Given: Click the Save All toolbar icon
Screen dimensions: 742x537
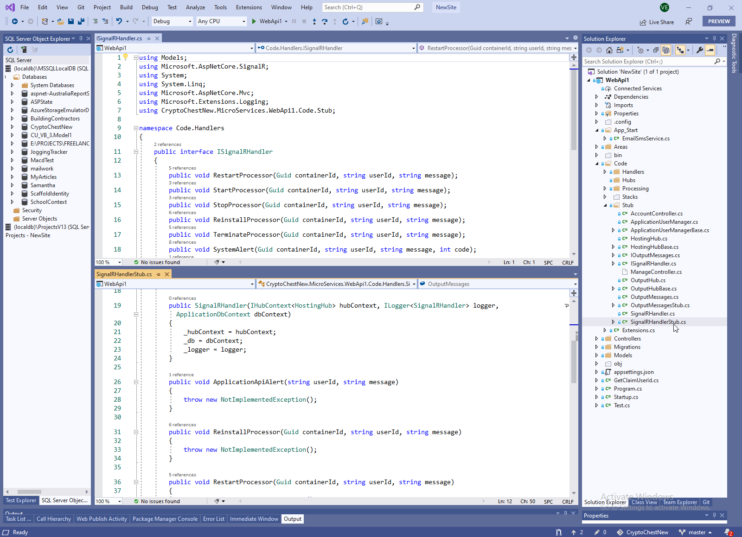Looking at the screenshot, I should pos(81,21).
